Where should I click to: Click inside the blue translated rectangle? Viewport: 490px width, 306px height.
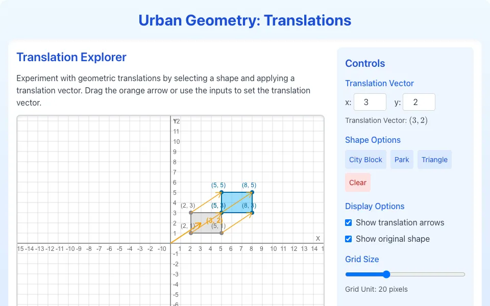[x=237, y=202]
